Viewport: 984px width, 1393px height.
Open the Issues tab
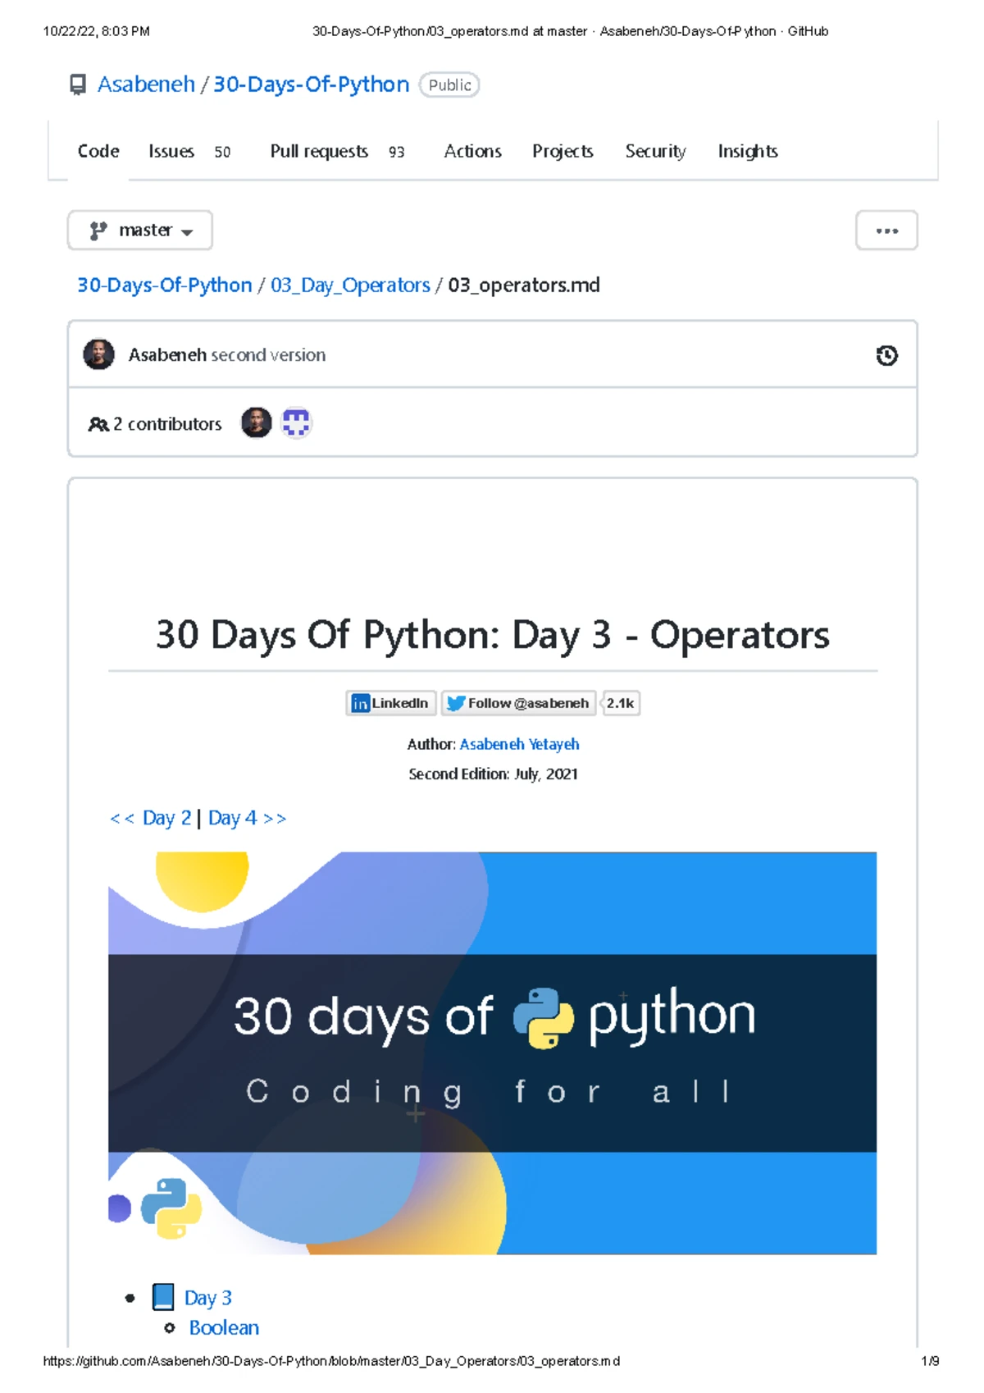pos(171,152)
